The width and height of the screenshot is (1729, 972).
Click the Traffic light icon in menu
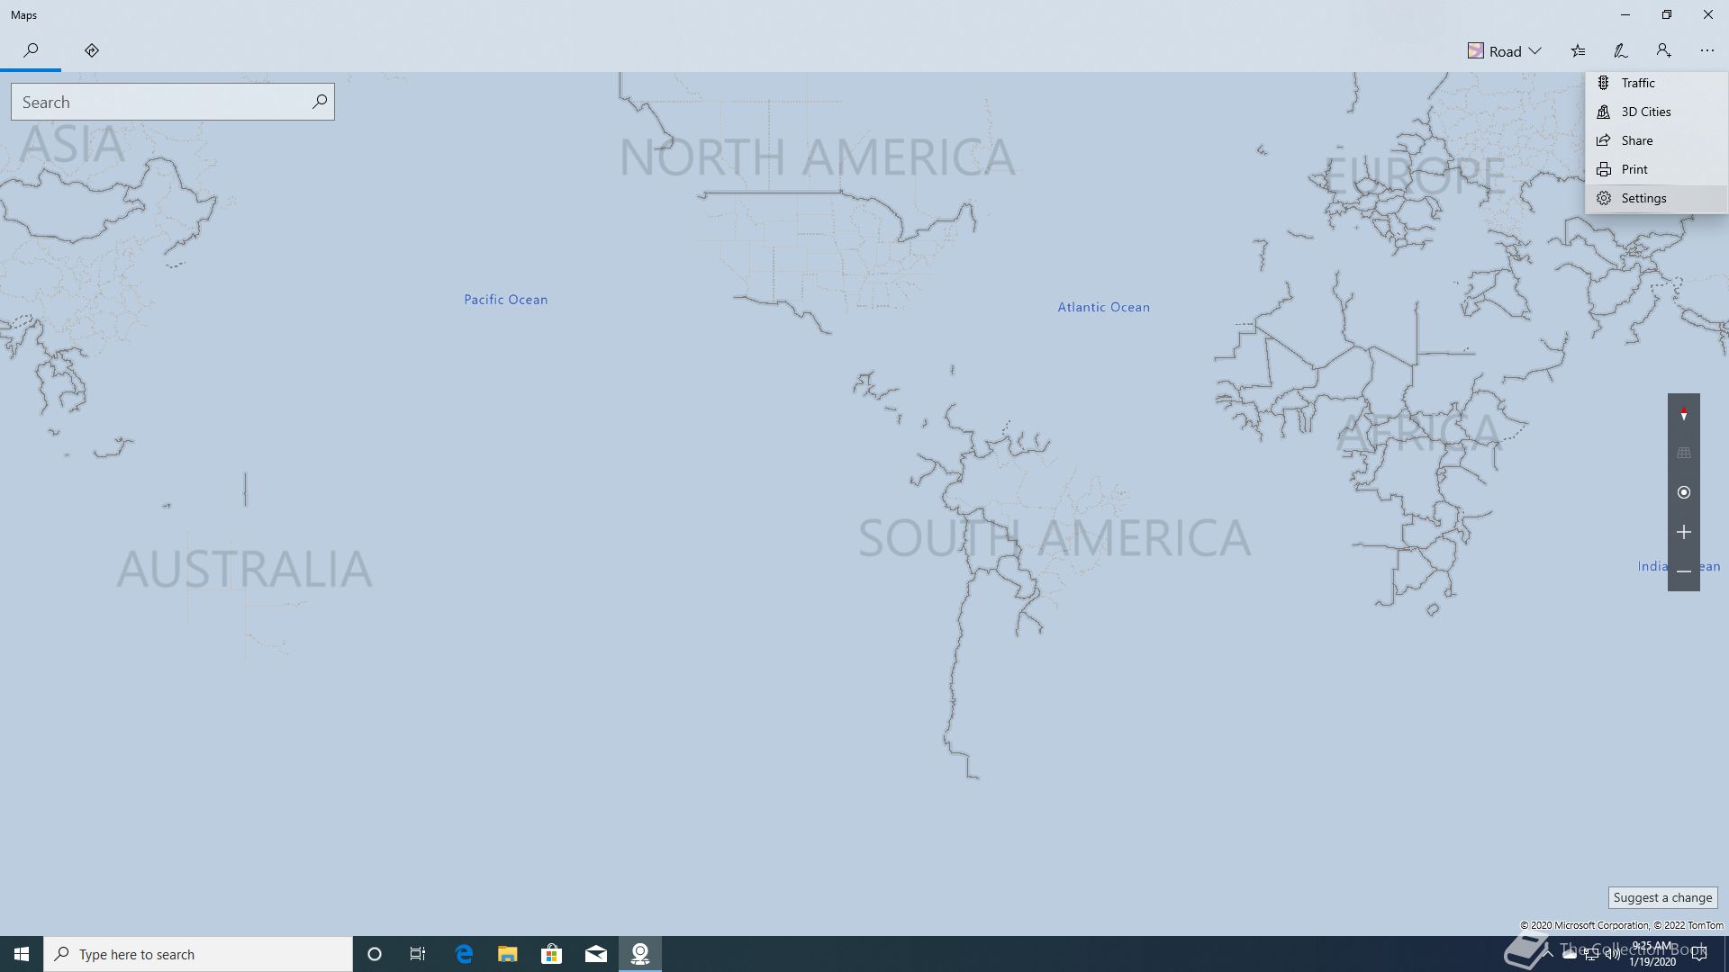1603,83
